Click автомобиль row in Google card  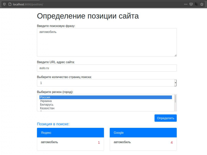[143, 142]
